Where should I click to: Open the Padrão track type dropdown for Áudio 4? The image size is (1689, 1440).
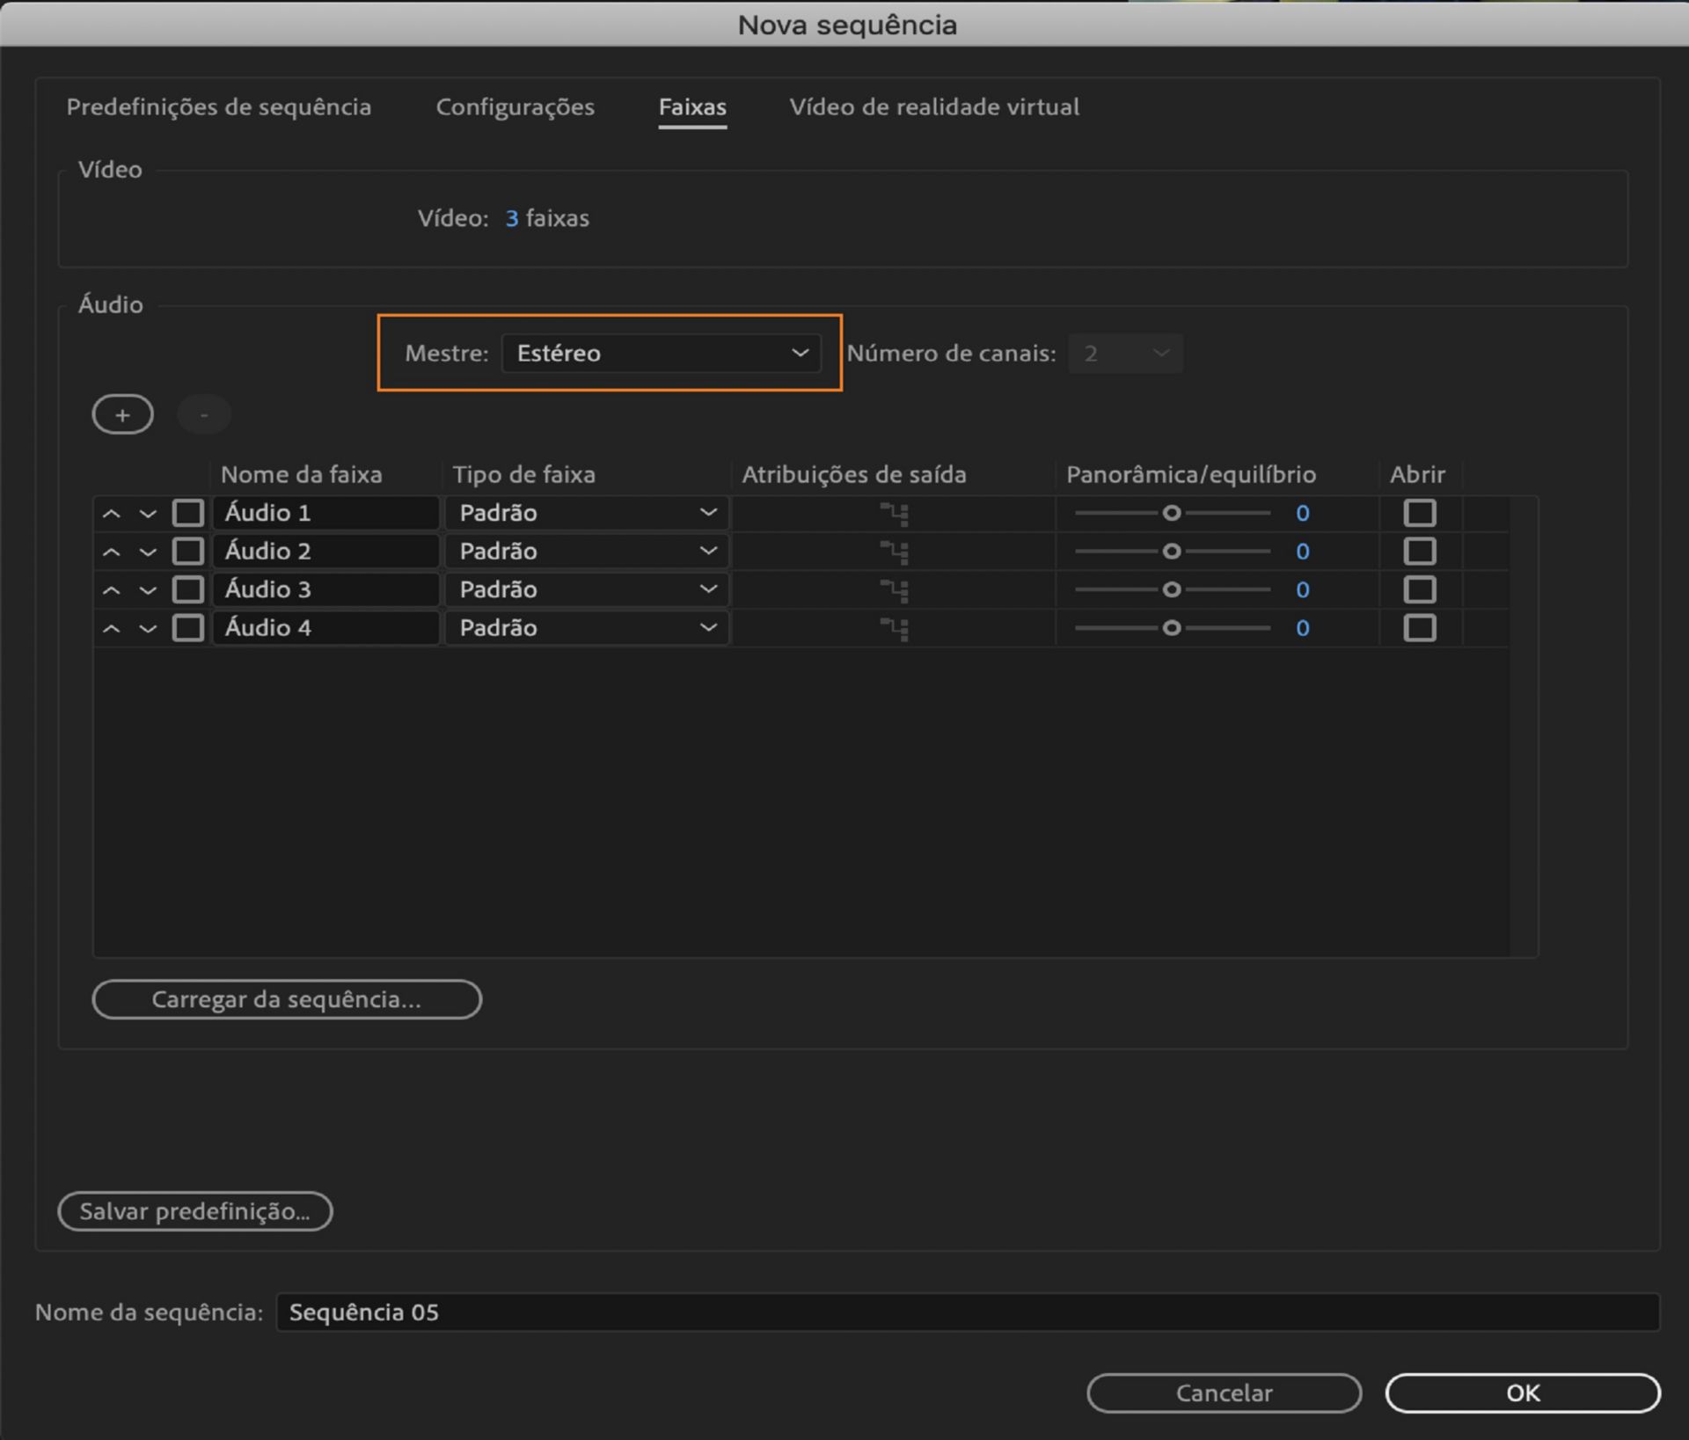point(587,628)
